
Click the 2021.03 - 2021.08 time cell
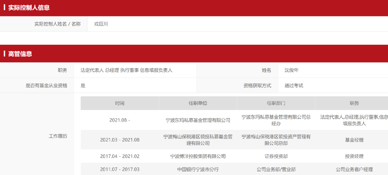[120, 140]
